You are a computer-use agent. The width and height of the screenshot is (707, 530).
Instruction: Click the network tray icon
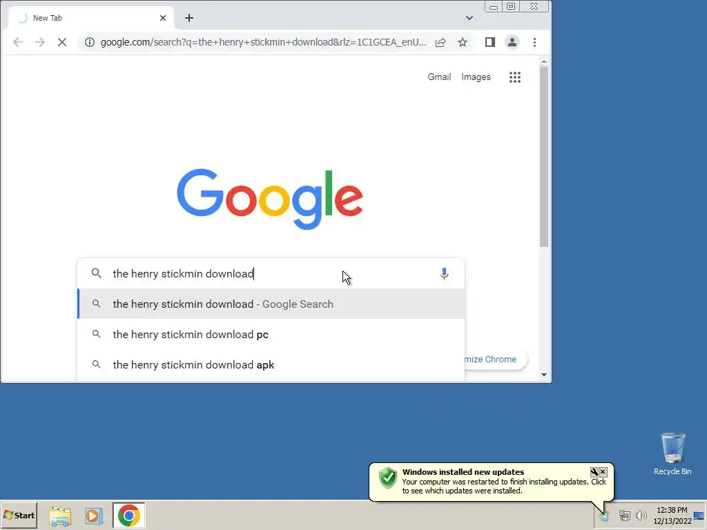pos(624,515)
